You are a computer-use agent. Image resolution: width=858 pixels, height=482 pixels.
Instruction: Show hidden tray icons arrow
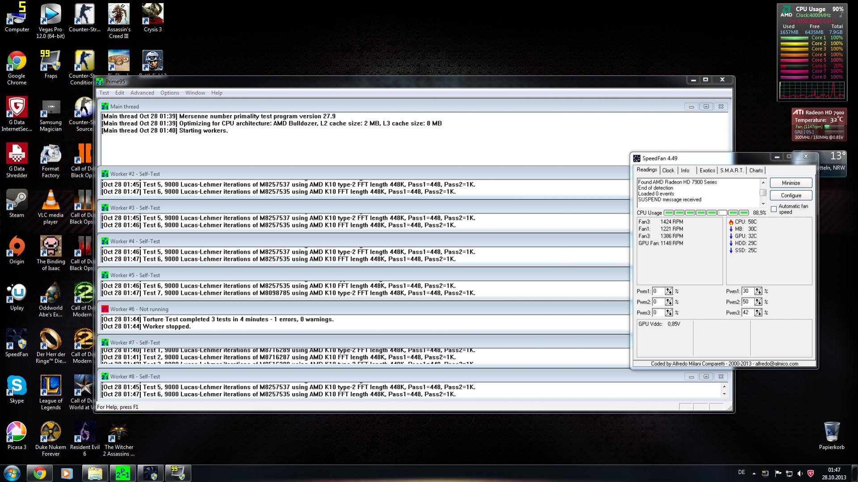tap(754, 473)
